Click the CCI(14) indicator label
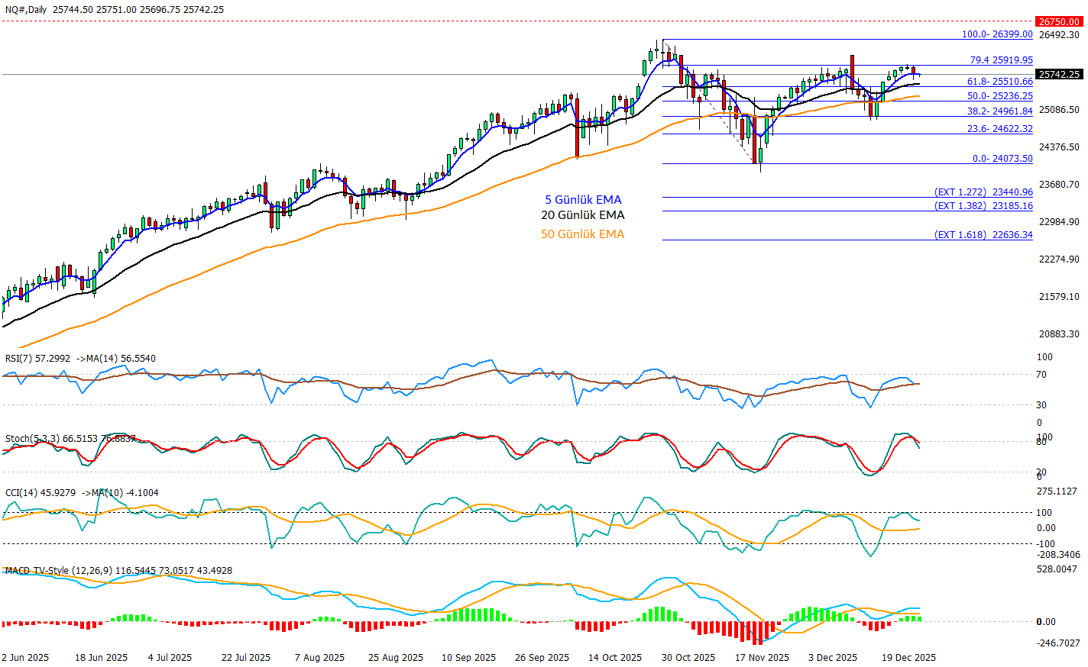1088x667 pixels. point(23,493)
